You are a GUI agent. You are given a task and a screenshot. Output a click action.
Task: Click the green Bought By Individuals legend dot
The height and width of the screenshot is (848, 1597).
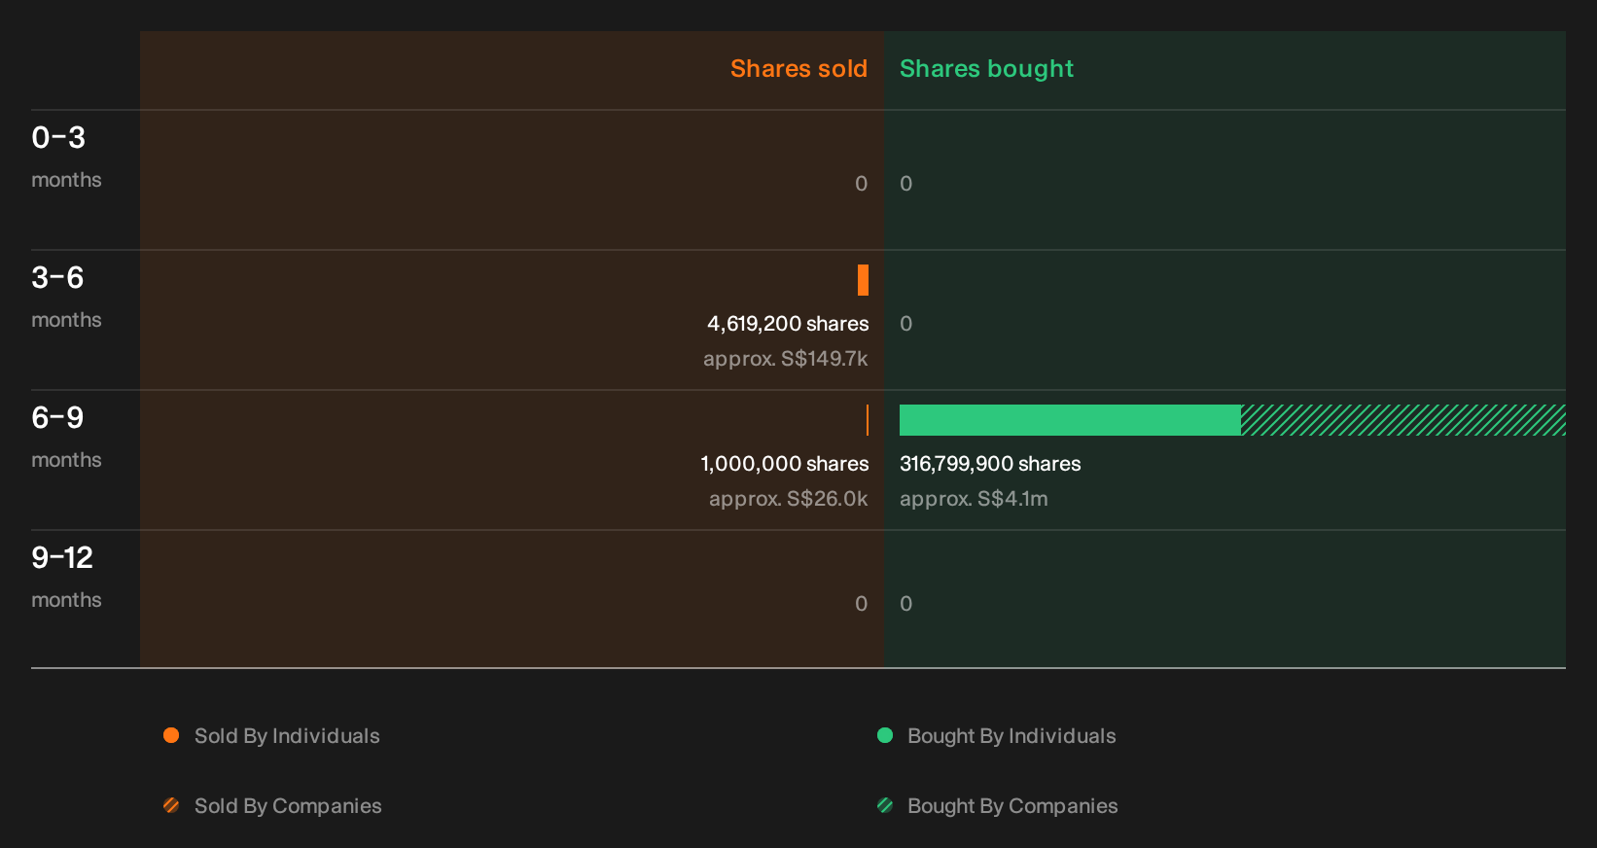885,735
